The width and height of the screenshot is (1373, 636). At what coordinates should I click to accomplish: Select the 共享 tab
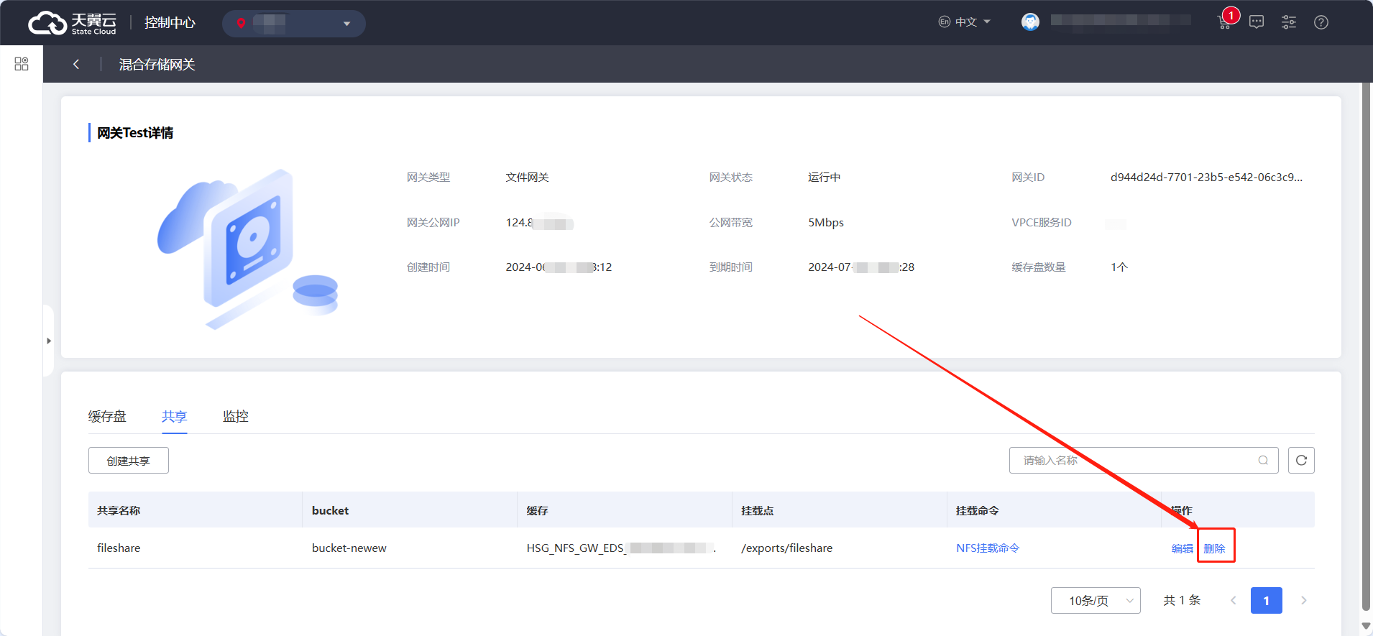click(174, 416)
